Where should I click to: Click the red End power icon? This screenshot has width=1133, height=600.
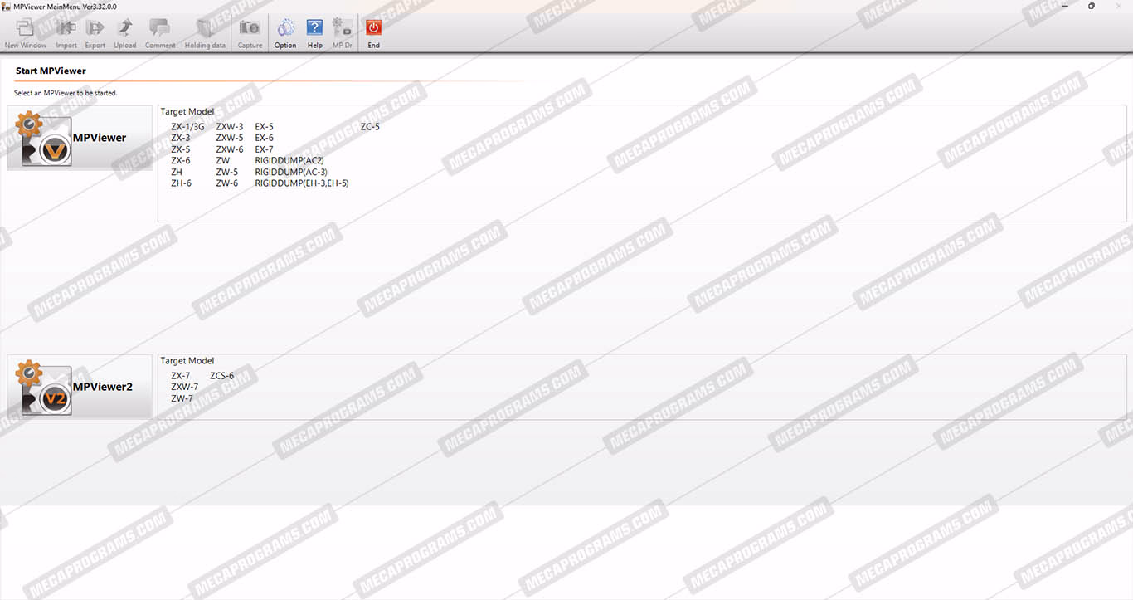[373, 32]
